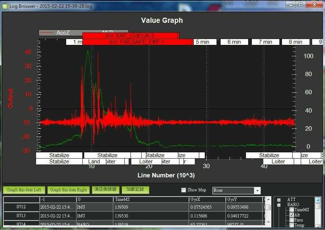Viewport: 325px width, 230px height.
Task: Click the Graph this data Left button
Action: click(24, 190)
